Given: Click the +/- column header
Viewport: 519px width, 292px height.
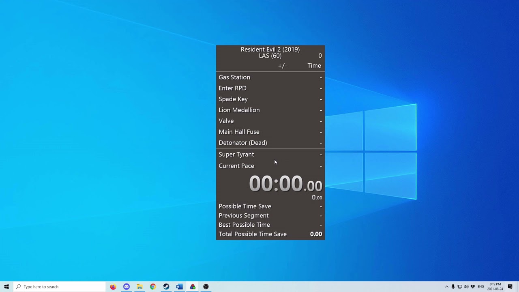Looking at the screenshot, I should (283, 66).
